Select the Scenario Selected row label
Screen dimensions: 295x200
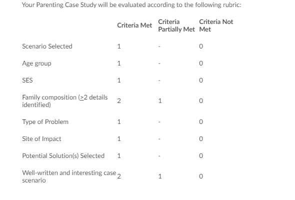coord(47,46)
